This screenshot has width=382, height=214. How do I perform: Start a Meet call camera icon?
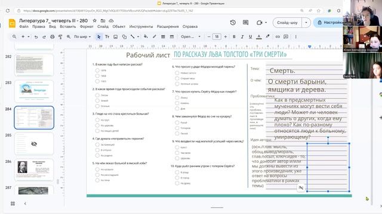tap(259, 23)
